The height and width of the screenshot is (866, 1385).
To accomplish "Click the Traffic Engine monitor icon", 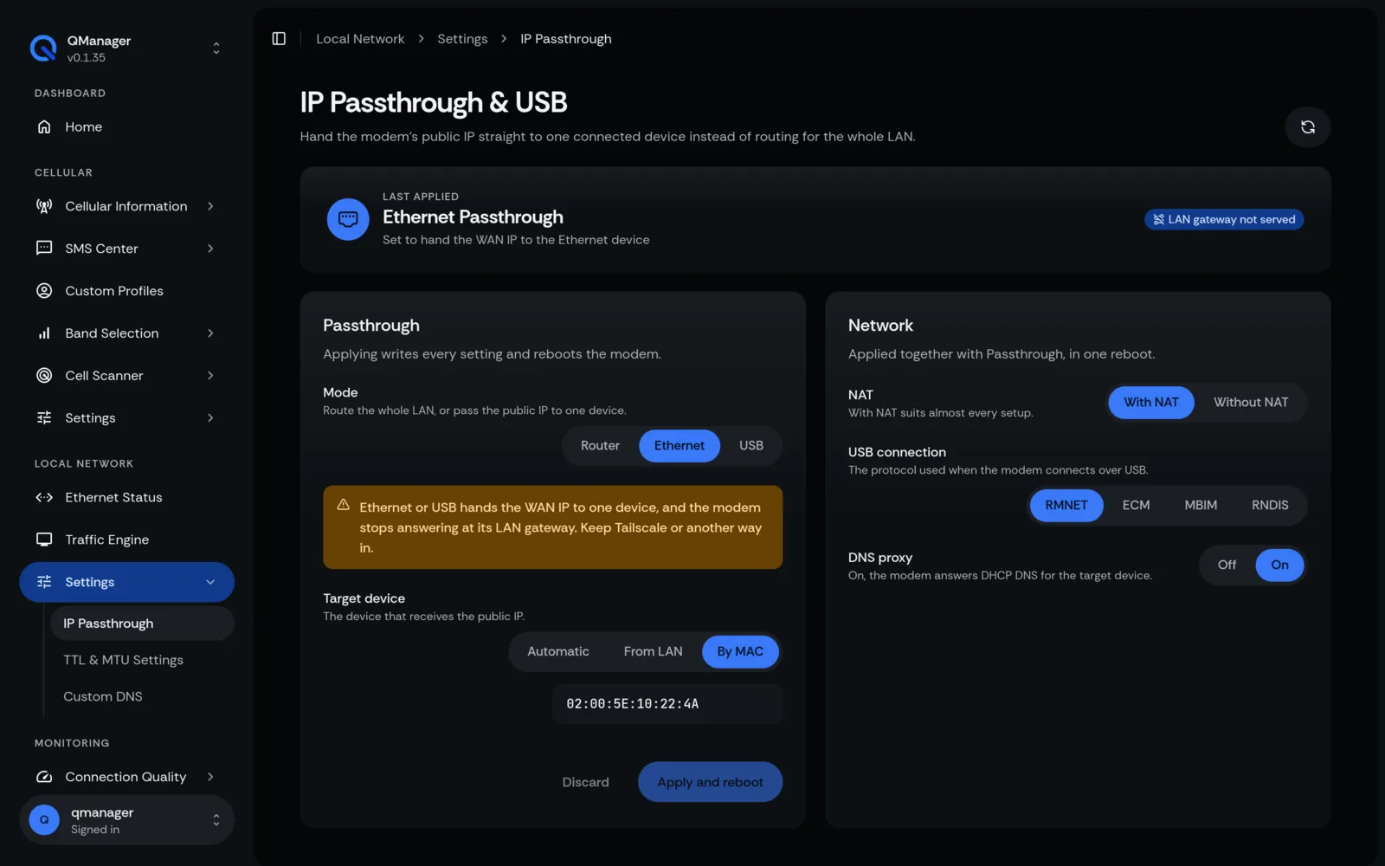I will click(x=44, y=540).
